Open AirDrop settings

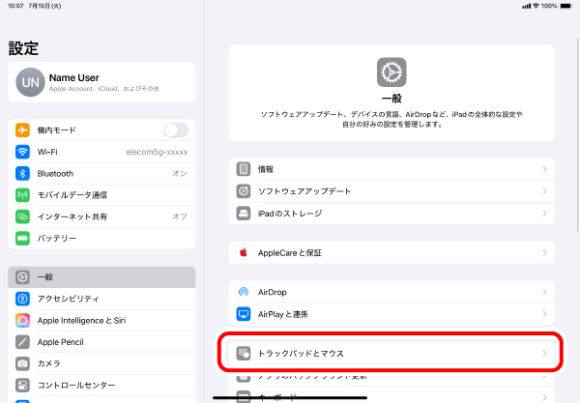391,292
